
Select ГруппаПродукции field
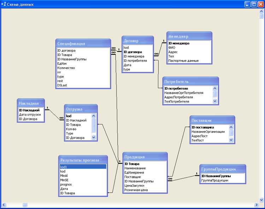(223, 180)
